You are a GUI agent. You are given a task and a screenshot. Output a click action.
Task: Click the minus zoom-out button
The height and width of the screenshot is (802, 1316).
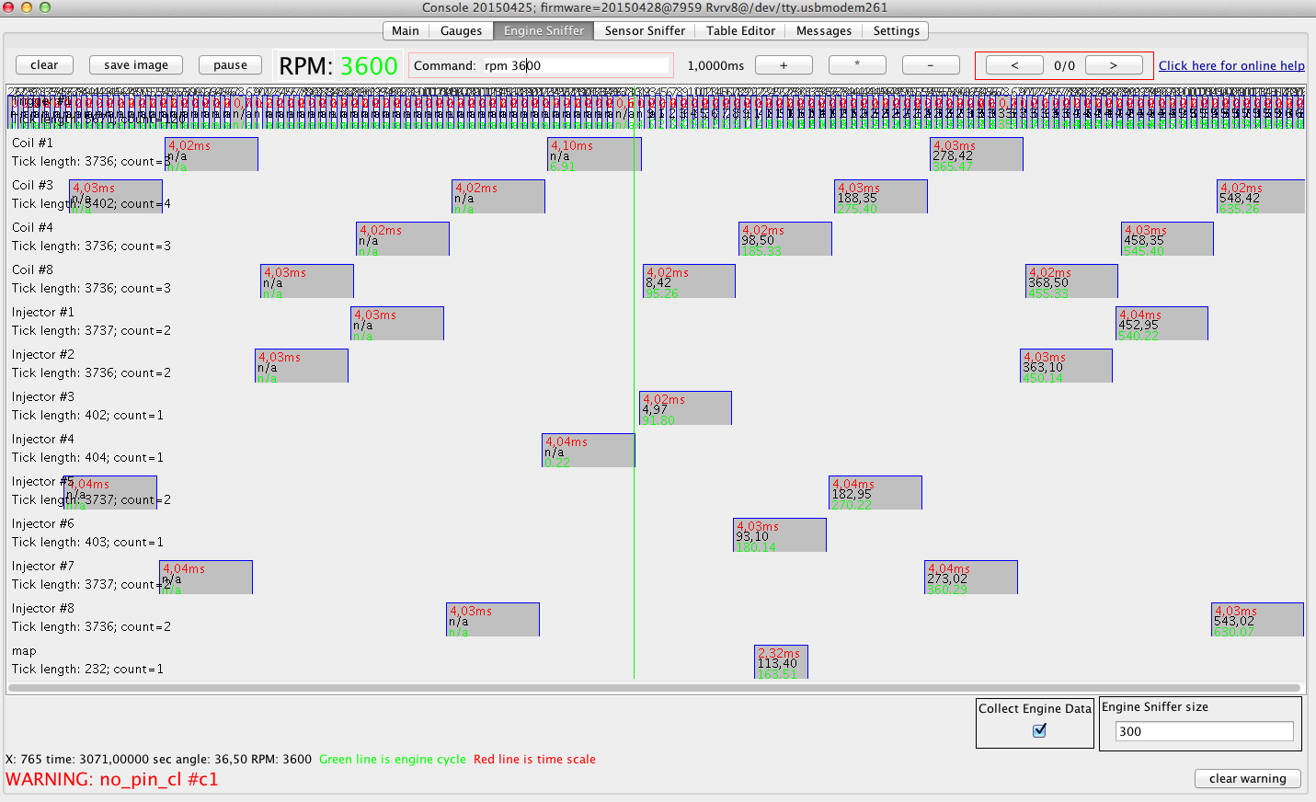click(x=931, y=64)
